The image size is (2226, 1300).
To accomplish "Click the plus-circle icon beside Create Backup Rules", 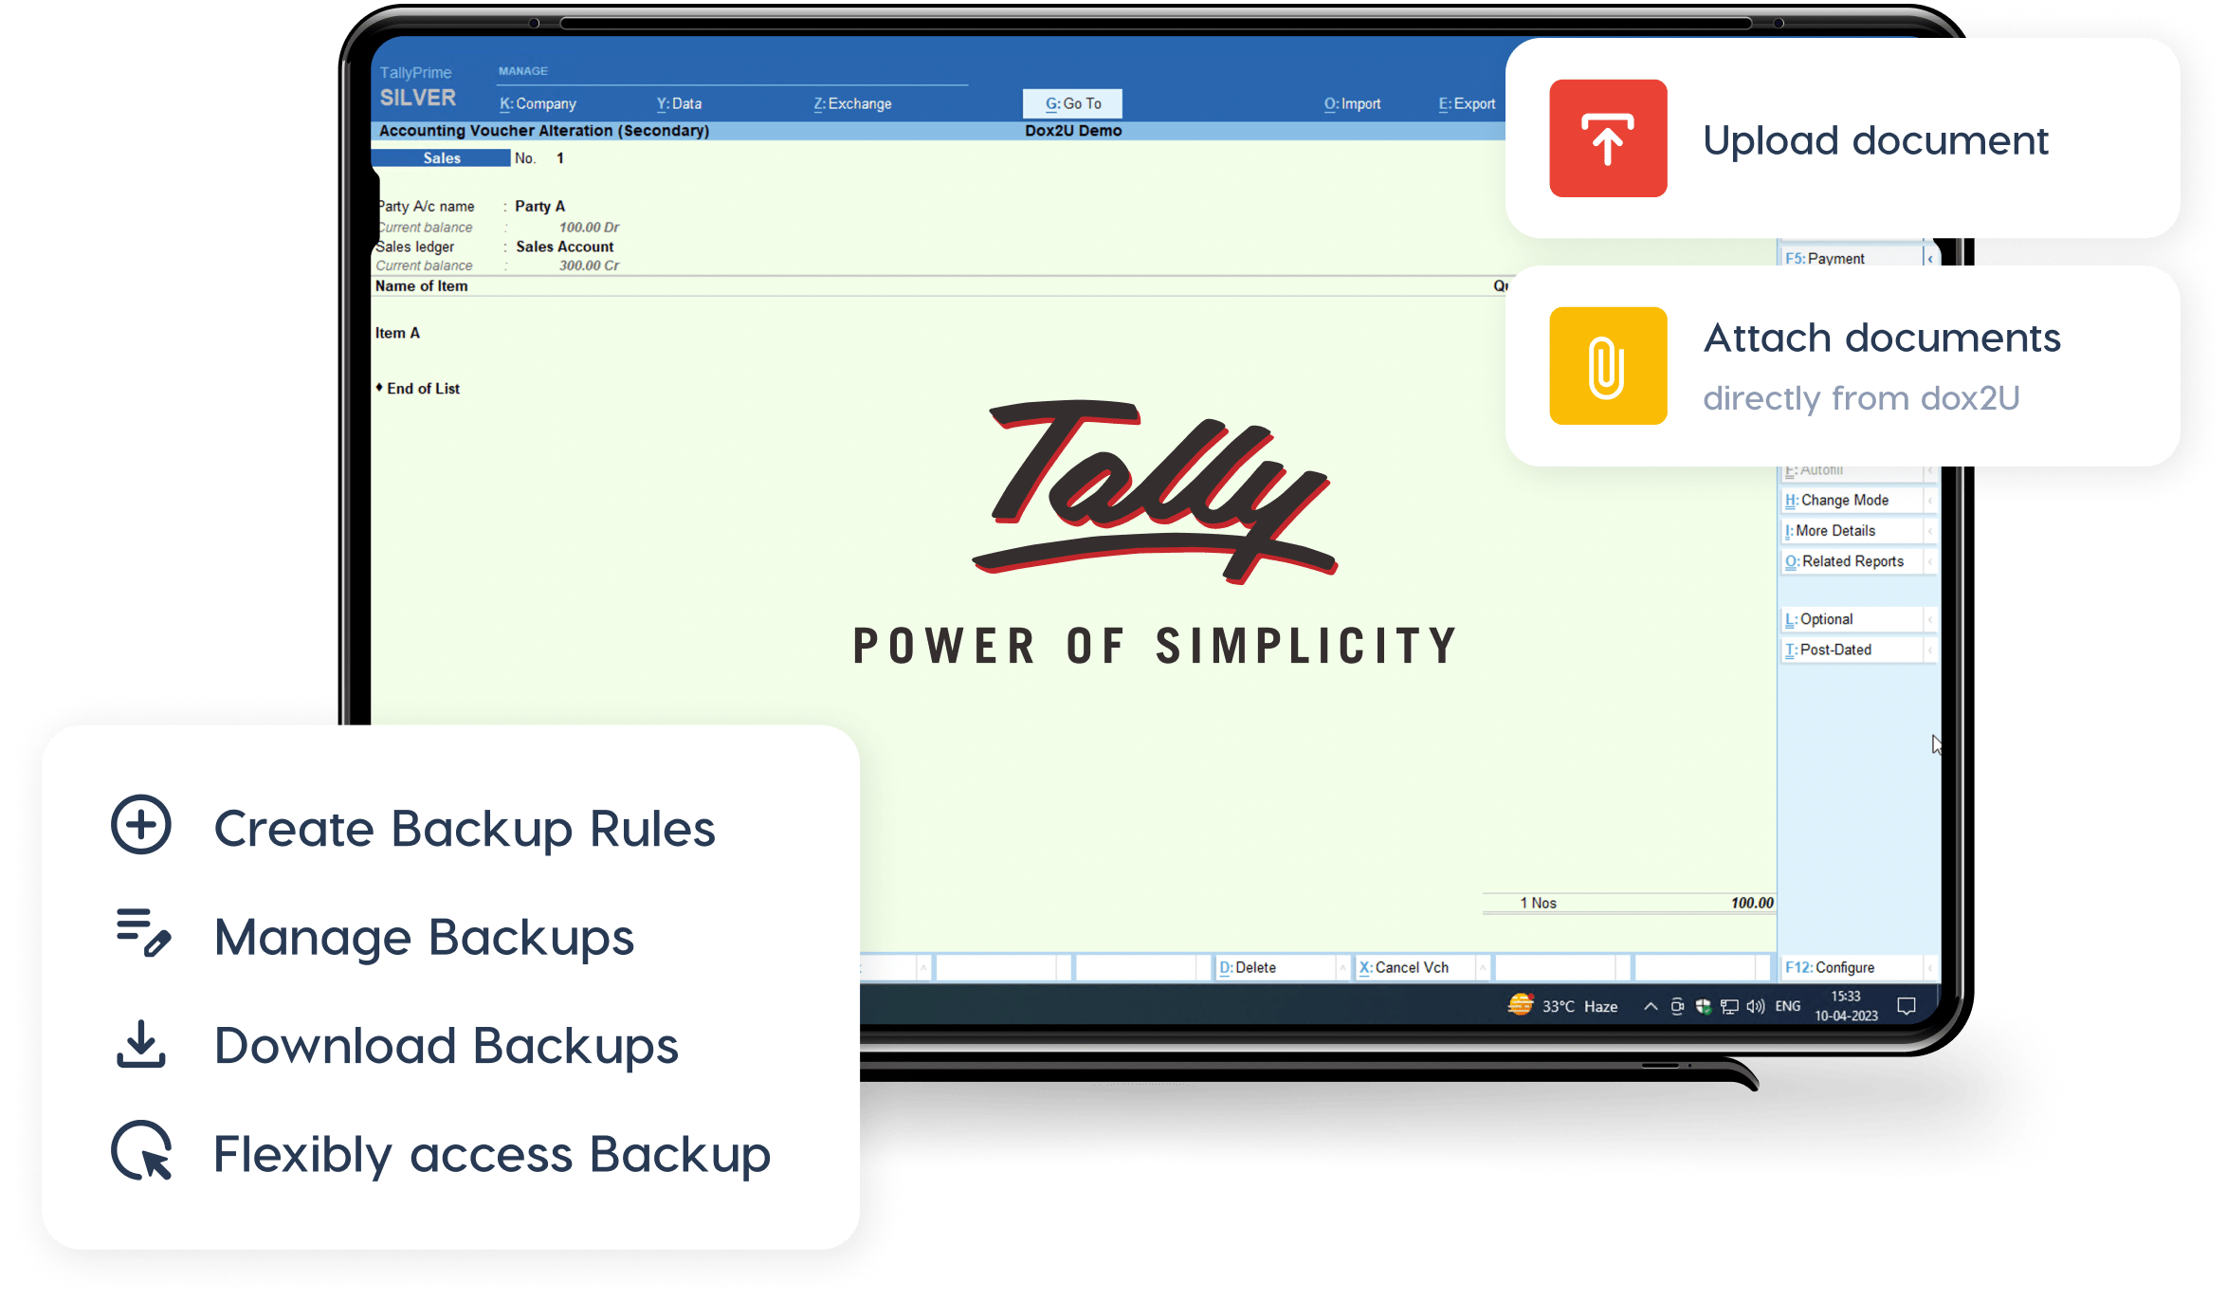I will tap(141, 824).
